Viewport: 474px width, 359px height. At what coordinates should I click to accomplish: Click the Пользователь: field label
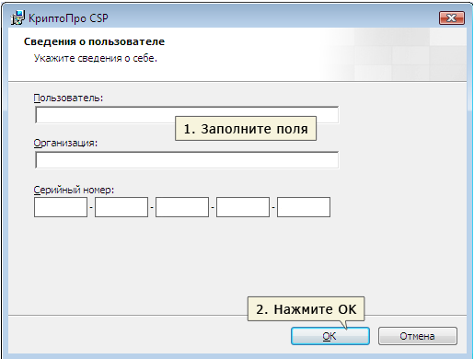click(68, 98)
